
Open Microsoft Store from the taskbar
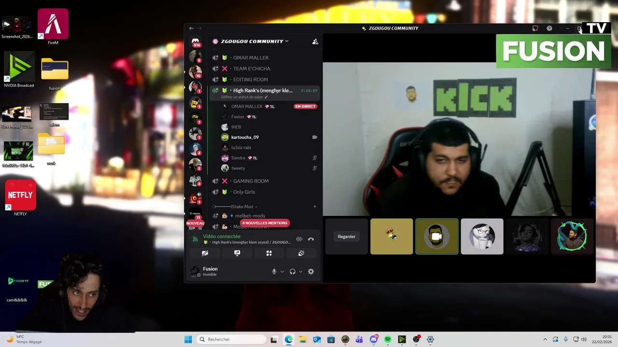tap(331, 339)
